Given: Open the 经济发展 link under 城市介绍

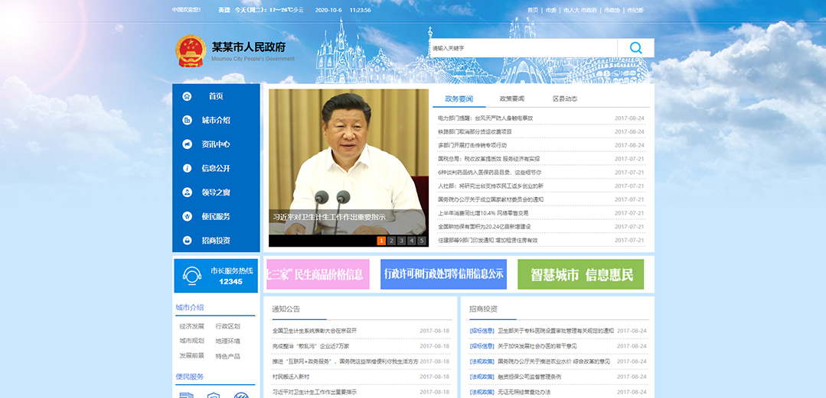Looking at the screenshot, I should [x=191, y=326].
